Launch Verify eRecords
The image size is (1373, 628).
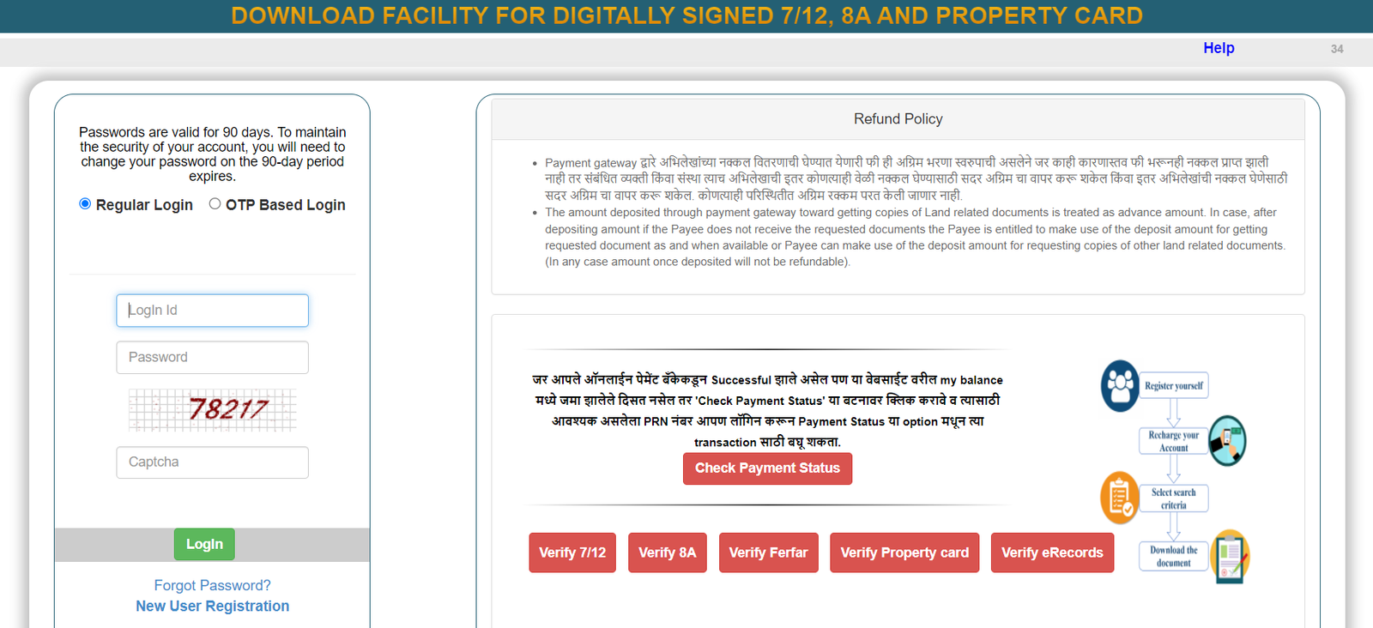(x=1052, y=553)
